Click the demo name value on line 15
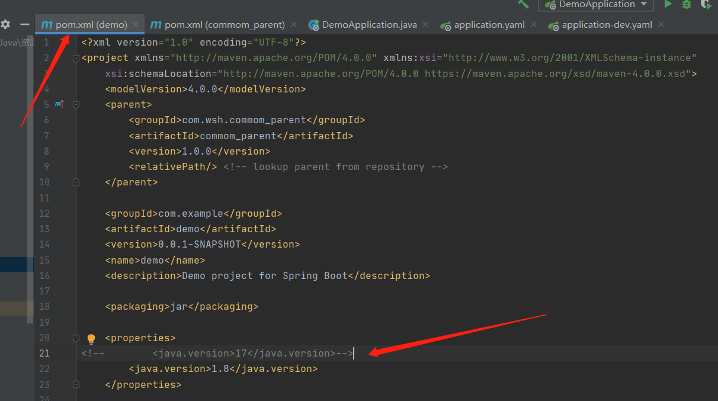The width and height of the screenshot is (718, 401). click(x=152, y=260)
